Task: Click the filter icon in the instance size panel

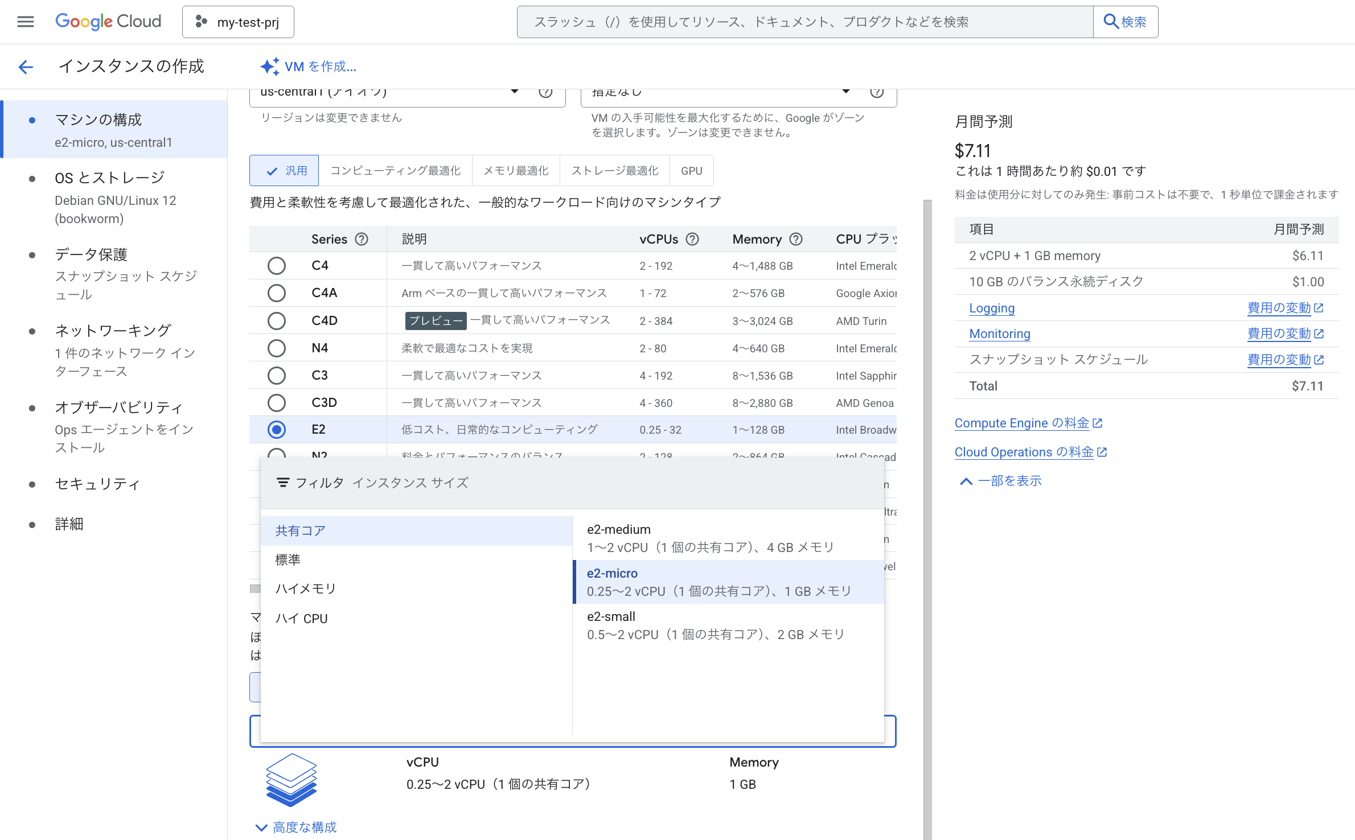Action: coord(282,482)
